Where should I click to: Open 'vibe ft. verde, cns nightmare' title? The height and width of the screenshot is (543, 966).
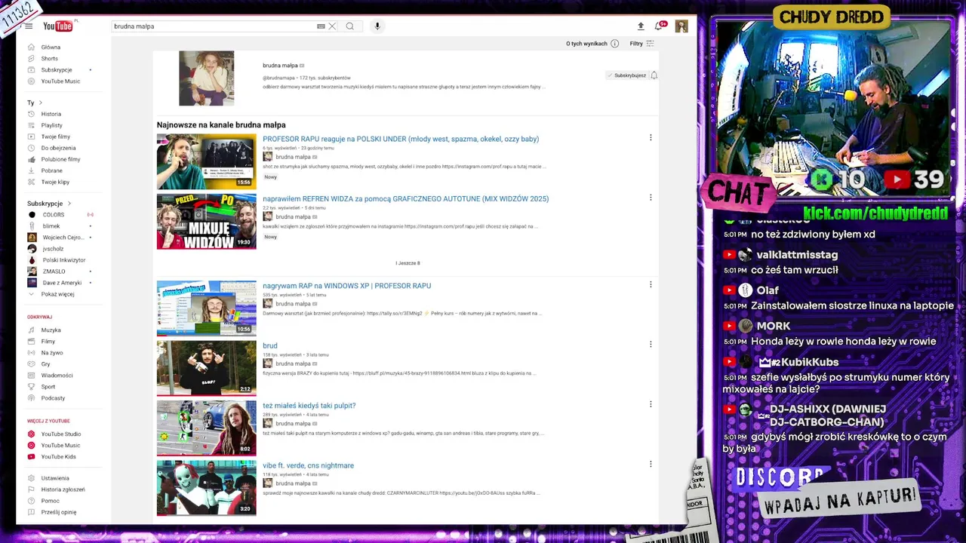coord(308,465)
